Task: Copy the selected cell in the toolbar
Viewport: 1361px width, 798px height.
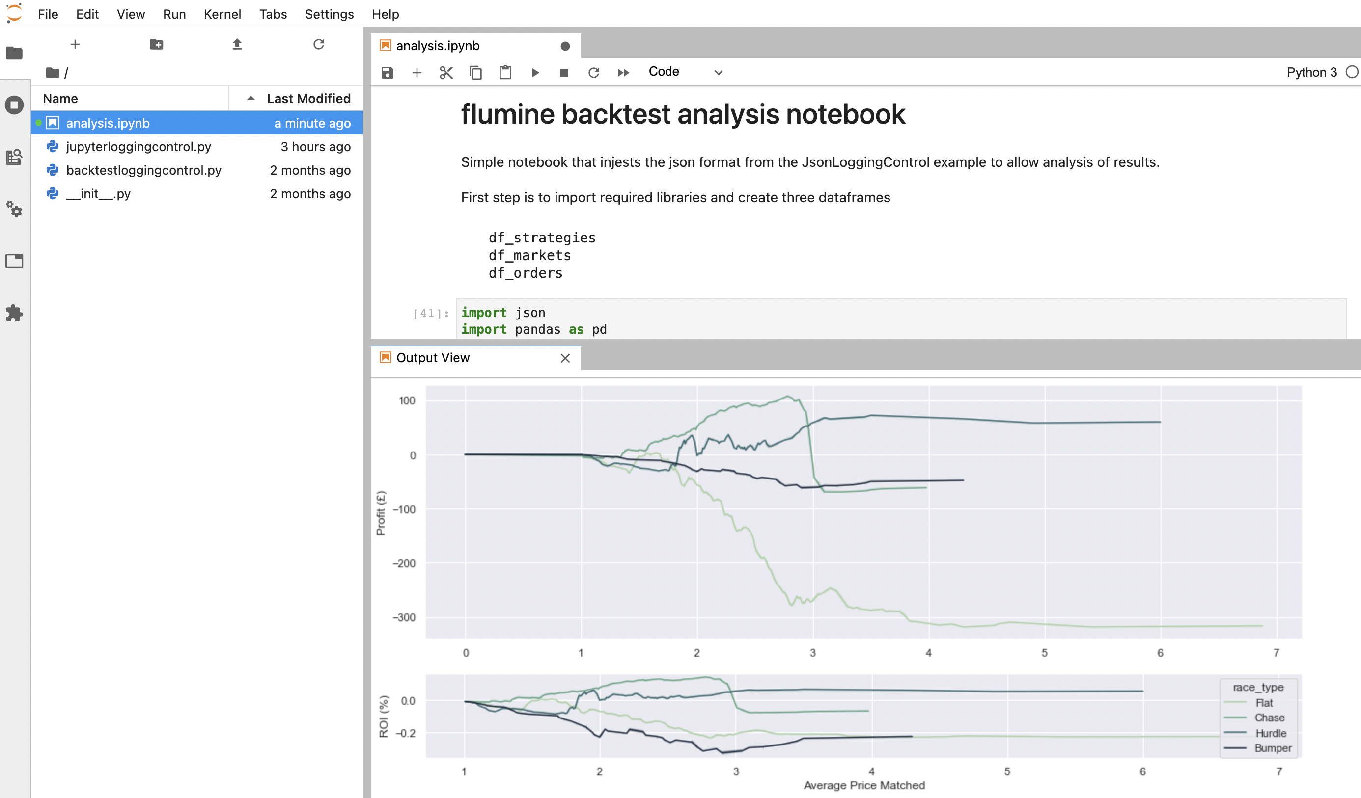Action: [475, 72]
